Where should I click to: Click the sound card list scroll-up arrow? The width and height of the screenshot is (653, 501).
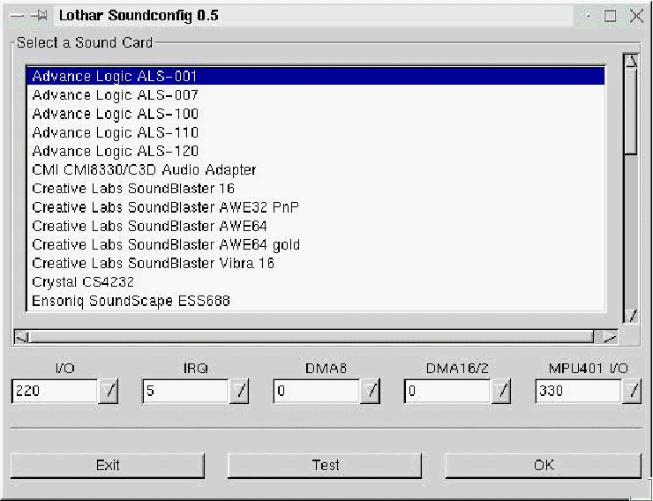(631, 61)
